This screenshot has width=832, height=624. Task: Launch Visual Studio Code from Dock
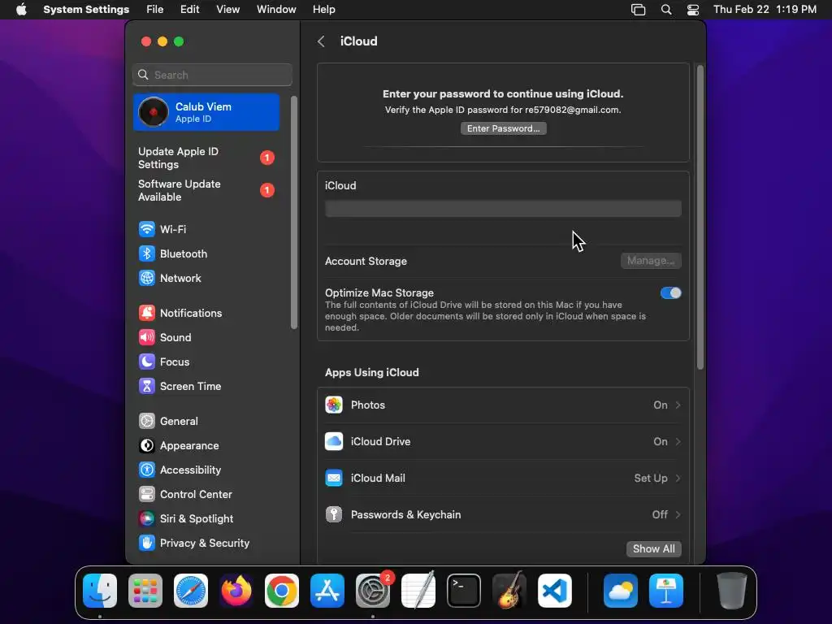coord(555,591)
